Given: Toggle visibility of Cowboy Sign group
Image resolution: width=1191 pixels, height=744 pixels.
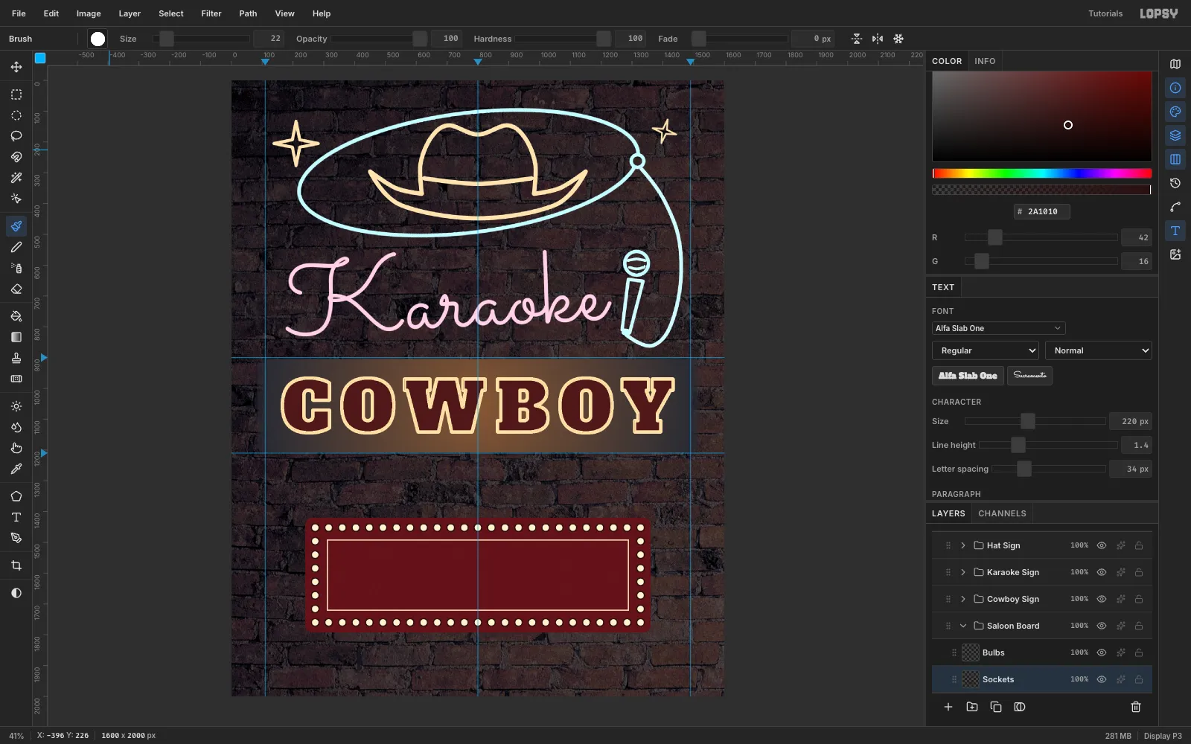Looking at the screenshot, I should click(x=1102, y=599).
